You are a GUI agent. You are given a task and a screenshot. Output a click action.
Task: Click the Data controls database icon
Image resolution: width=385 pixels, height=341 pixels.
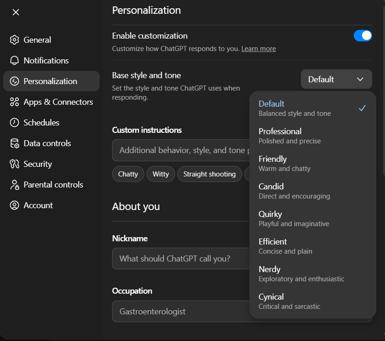(15, 143)
